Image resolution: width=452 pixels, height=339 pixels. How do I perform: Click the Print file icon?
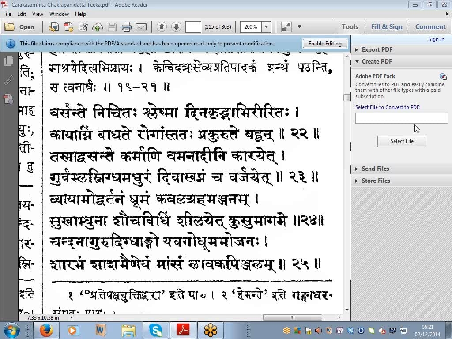pyautogui.click(x=127, y=27)
